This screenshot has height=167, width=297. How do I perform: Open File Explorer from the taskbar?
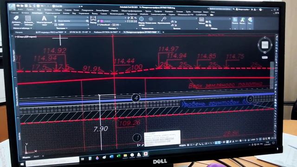(125, 156)
